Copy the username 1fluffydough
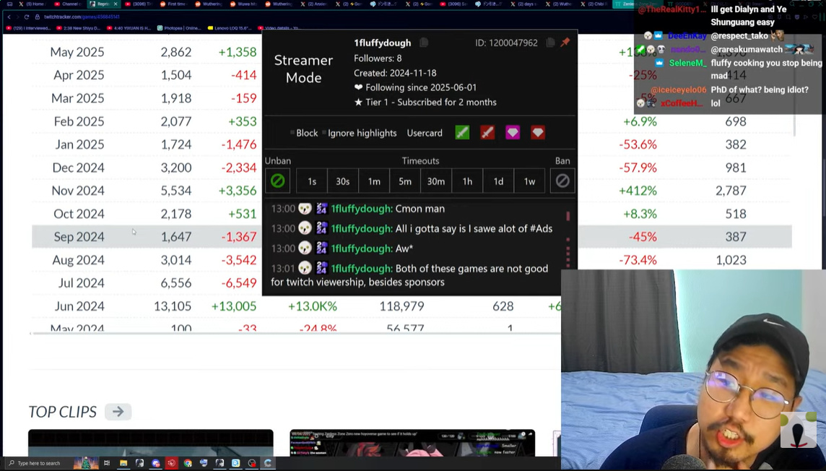Viewport: 826px width, 471px height. [424, 43]
